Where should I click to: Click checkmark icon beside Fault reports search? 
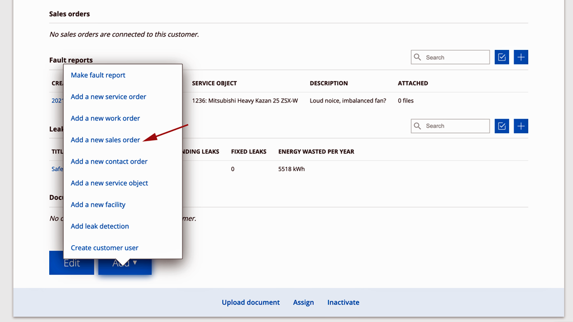(501, 57)
